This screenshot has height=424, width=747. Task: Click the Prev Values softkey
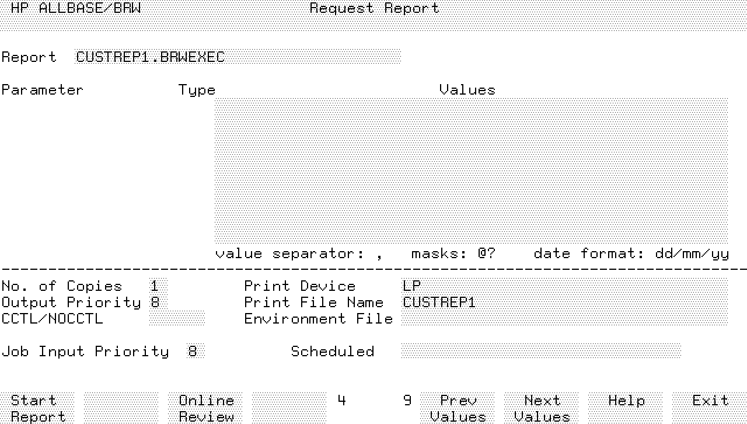click(x=458, y=408)
